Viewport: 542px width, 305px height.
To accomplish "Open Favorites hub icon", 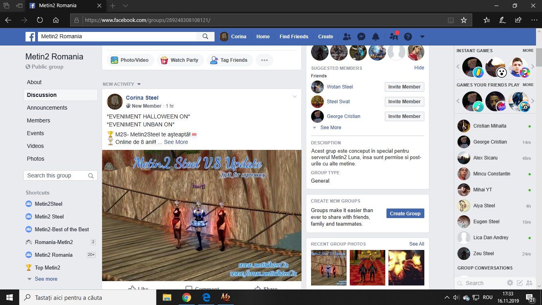I will (x=487, y=20).
